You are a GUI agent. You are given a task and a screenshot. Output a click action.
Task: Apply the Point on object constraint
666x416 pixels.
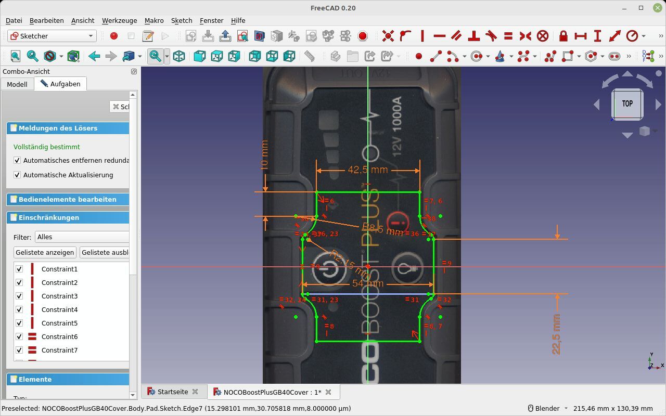[405, 36]
